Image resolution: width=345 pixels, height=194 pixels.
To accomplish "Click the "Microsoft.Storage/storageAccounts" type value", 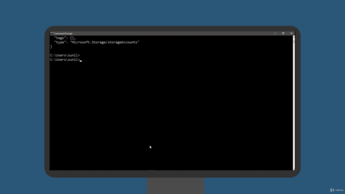I will 105,42.
